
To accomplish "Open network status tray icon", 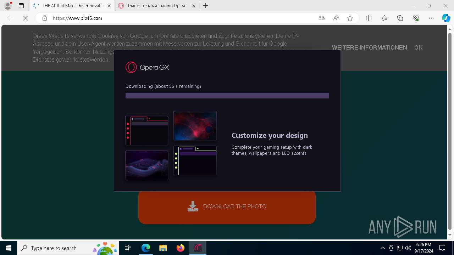I will (x=400, y=248).
